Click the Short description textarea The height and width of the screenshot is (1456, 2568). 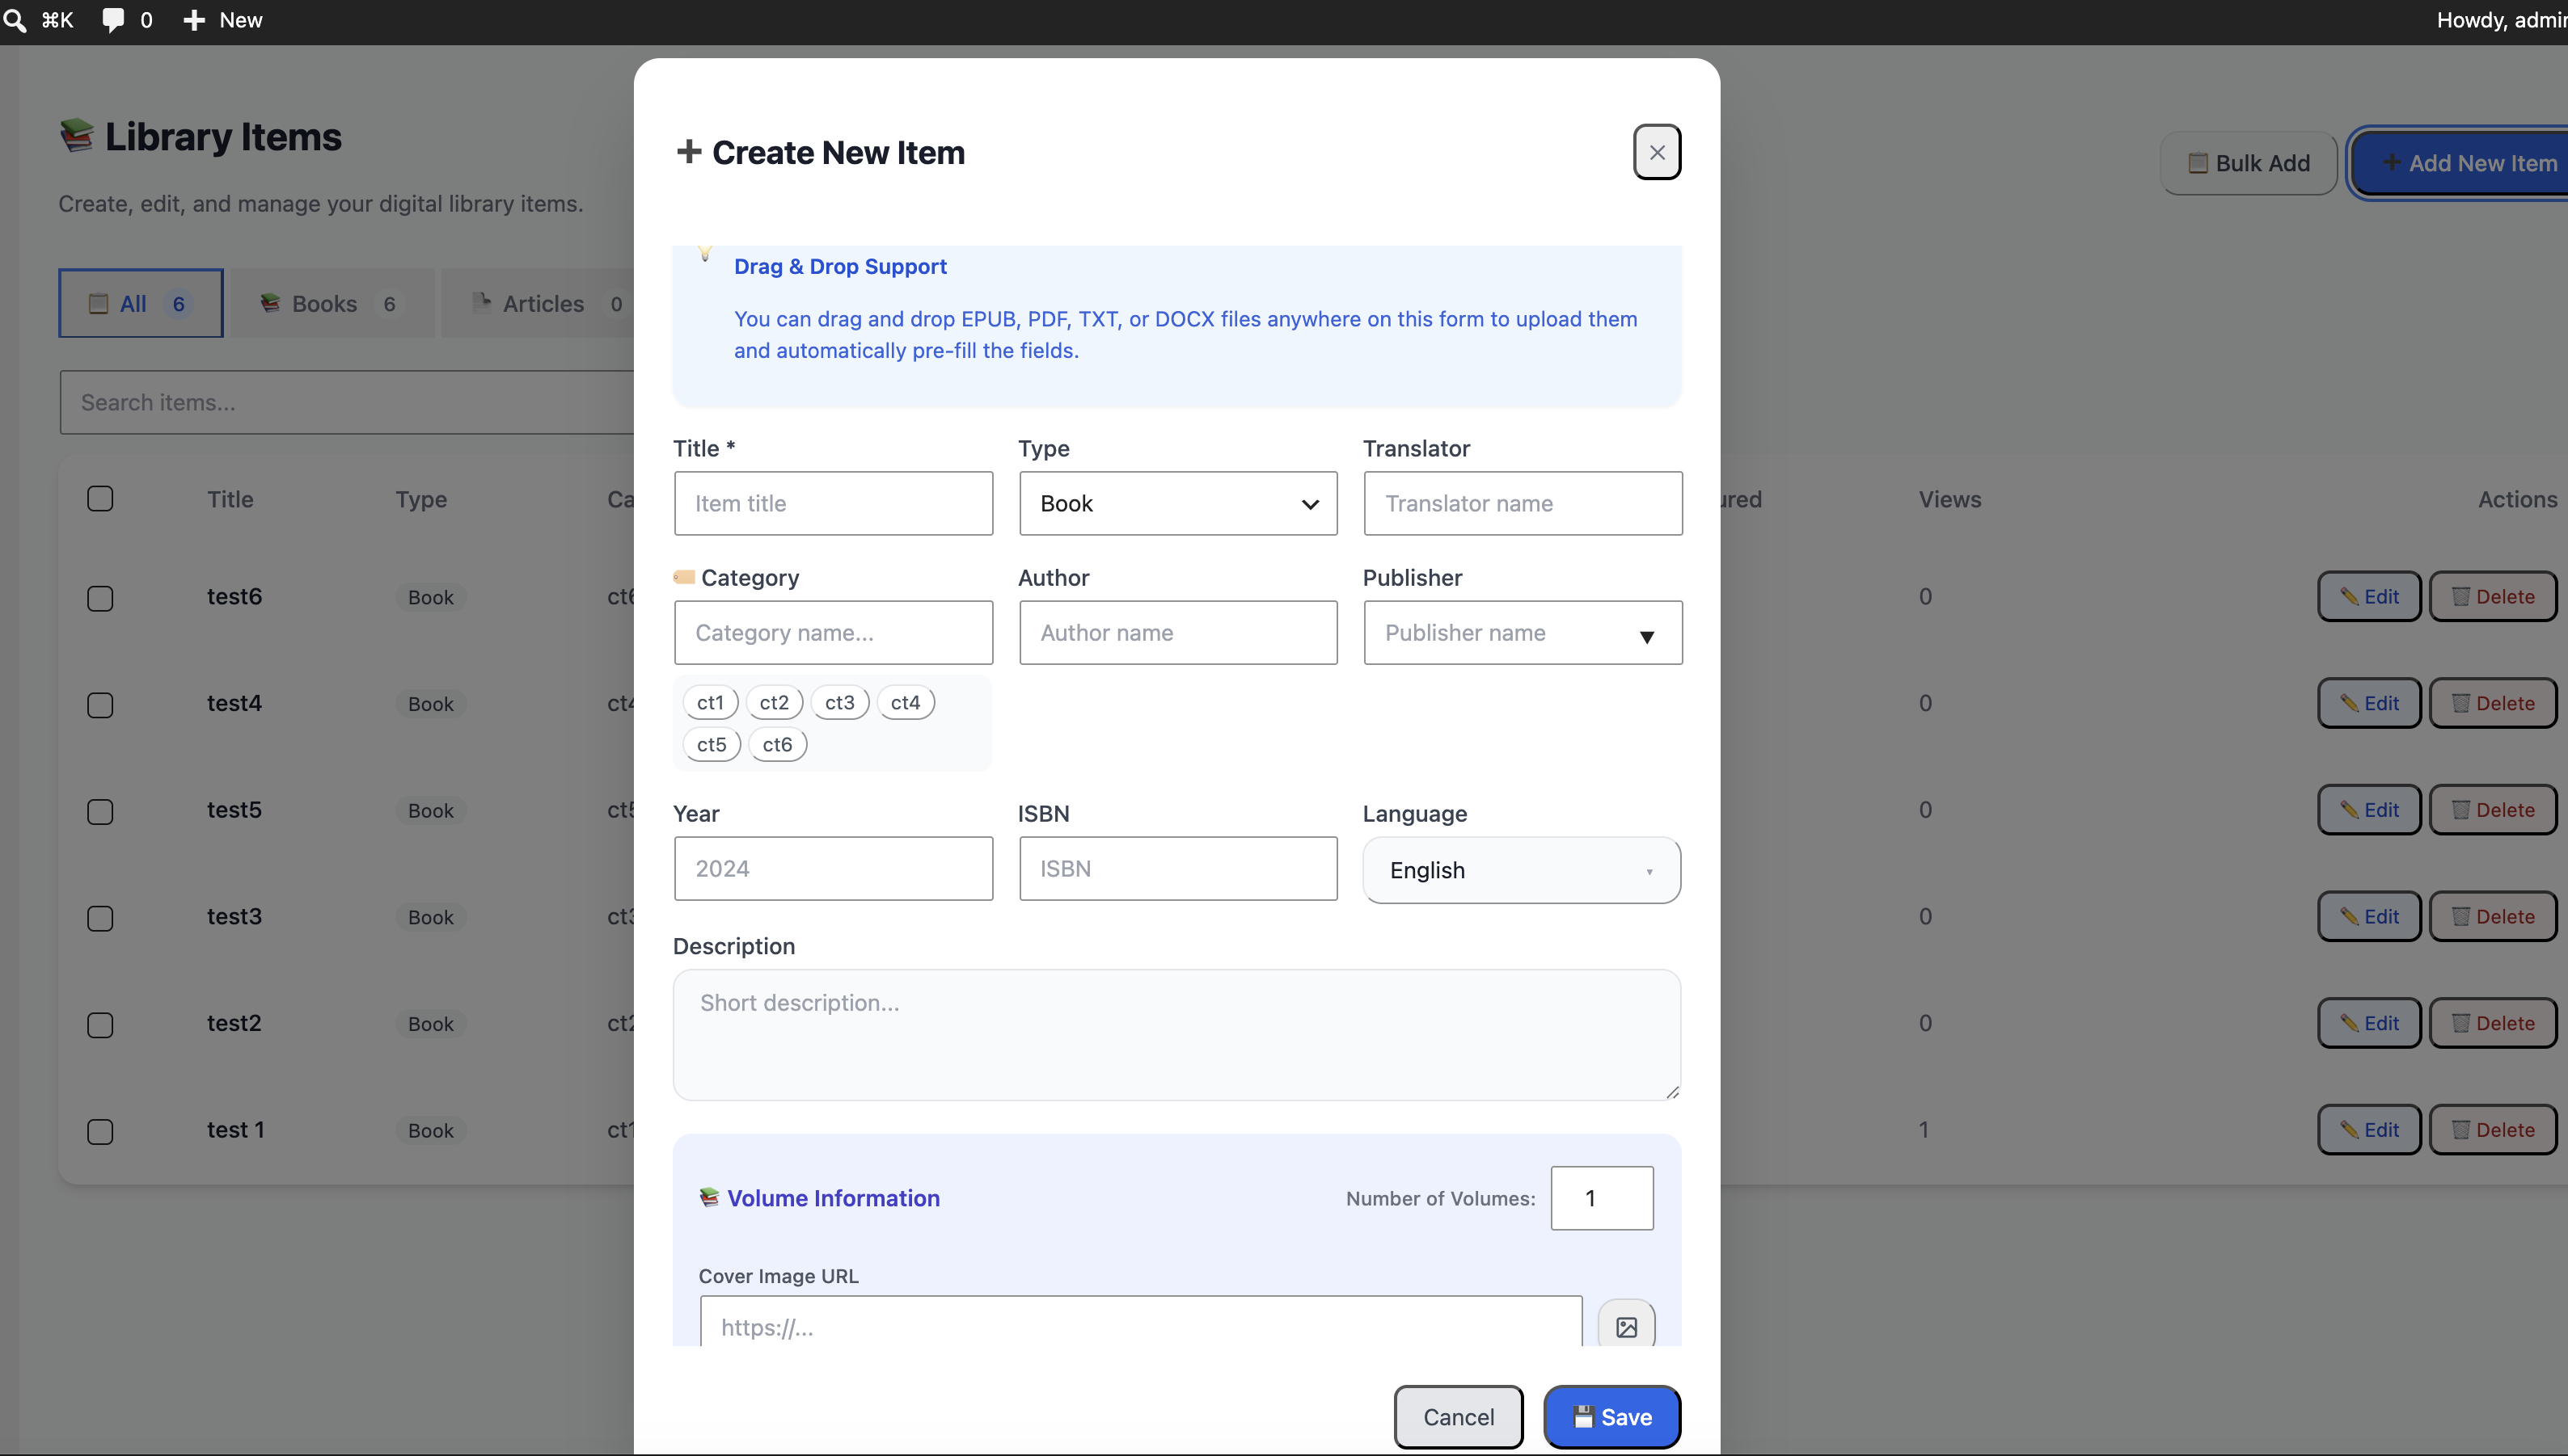(x=1176, y=1034)
